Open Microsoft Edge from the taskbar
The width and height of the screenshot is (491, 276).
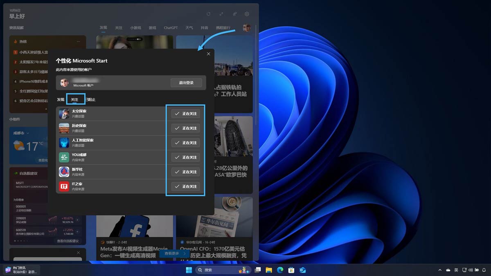280,270
